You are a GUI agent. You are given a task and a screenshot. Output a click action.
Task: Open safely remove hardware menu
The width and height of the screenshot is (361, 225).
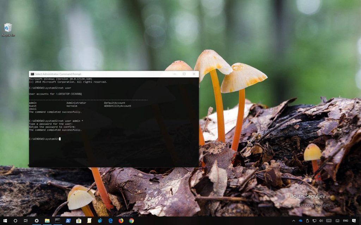pyautogui.click(x=307, y=220)
